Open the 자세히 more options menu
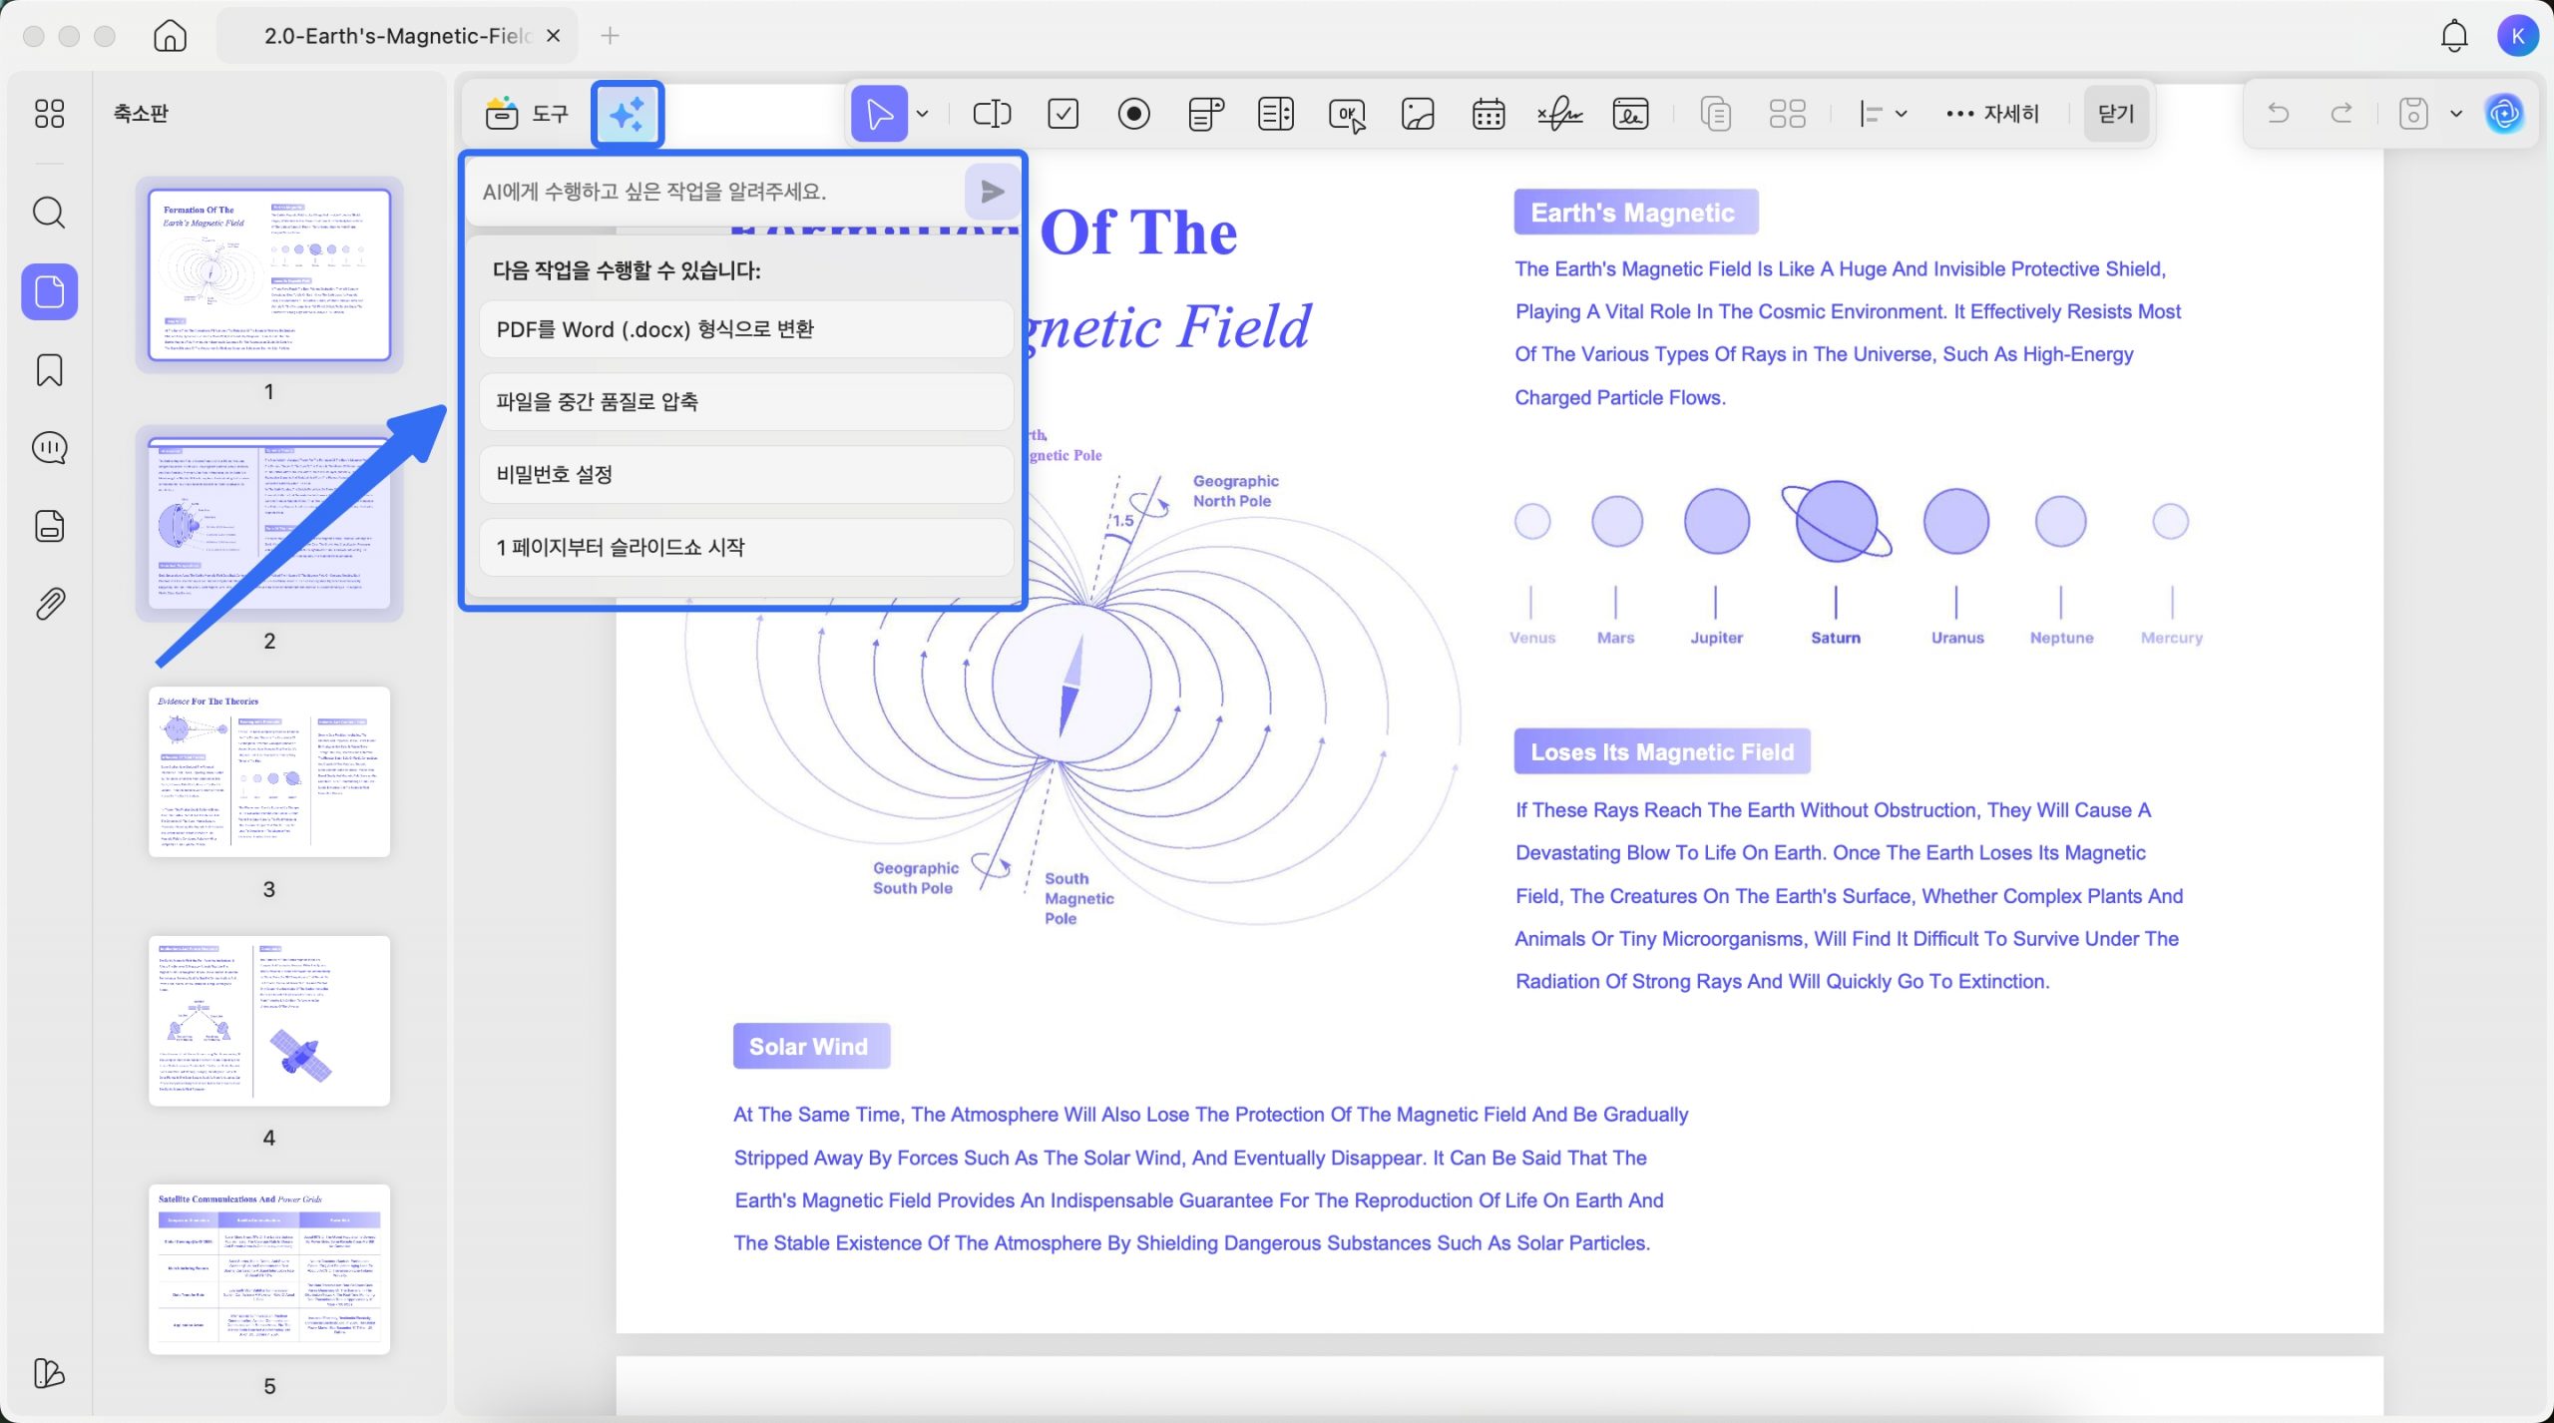The image size is (2554, 1423). click(x=1993, y=113)
